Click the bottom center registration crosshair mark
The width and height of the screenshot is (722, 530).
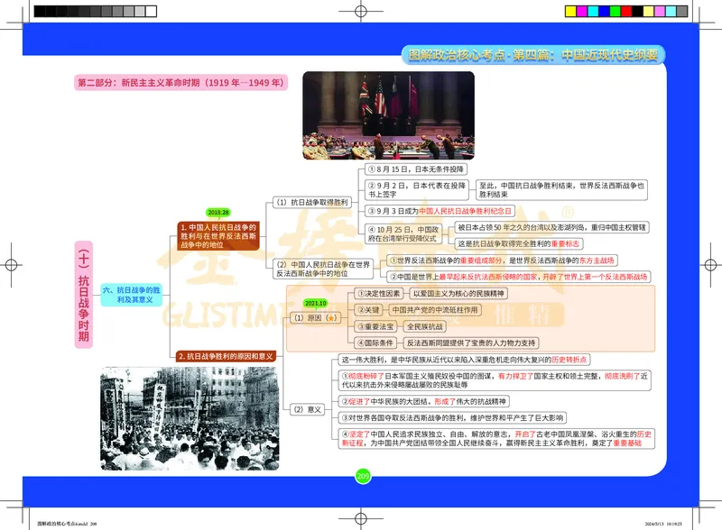(x=361, y=518)
